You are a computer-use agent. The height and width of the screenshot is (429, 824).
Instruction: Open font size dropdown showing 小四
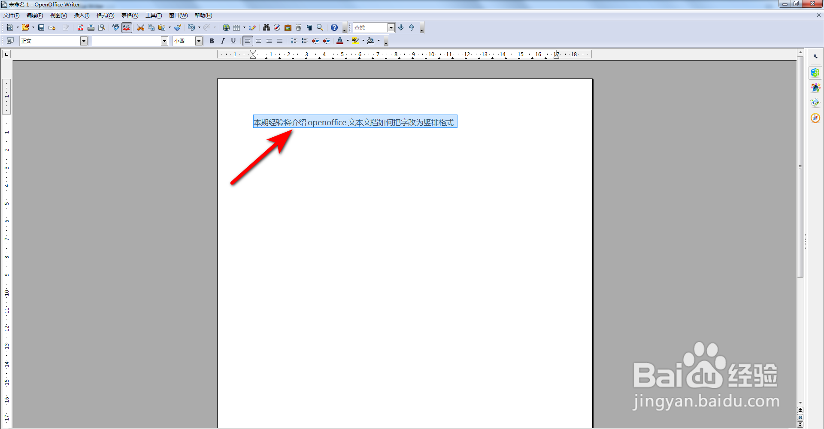199,41
